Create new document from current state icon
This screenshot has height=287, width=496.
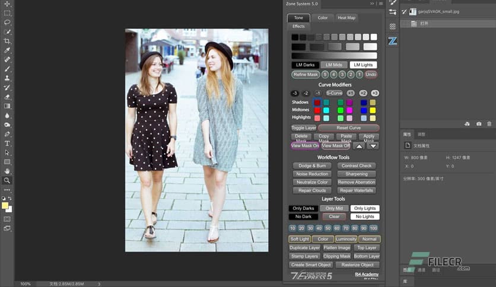tap(467, 124)
